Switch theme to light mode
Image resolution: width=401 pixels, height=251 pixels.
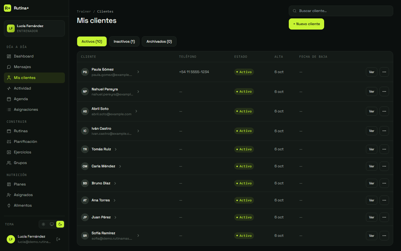pos(43,224)
